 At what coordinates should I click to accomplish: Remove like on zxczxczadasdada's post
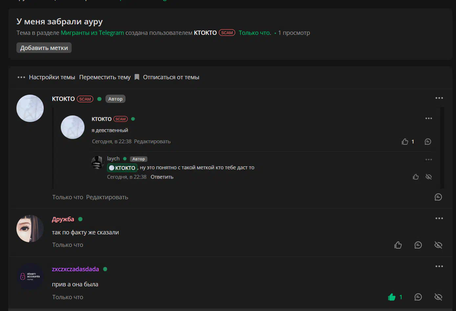tap(392, 297)
